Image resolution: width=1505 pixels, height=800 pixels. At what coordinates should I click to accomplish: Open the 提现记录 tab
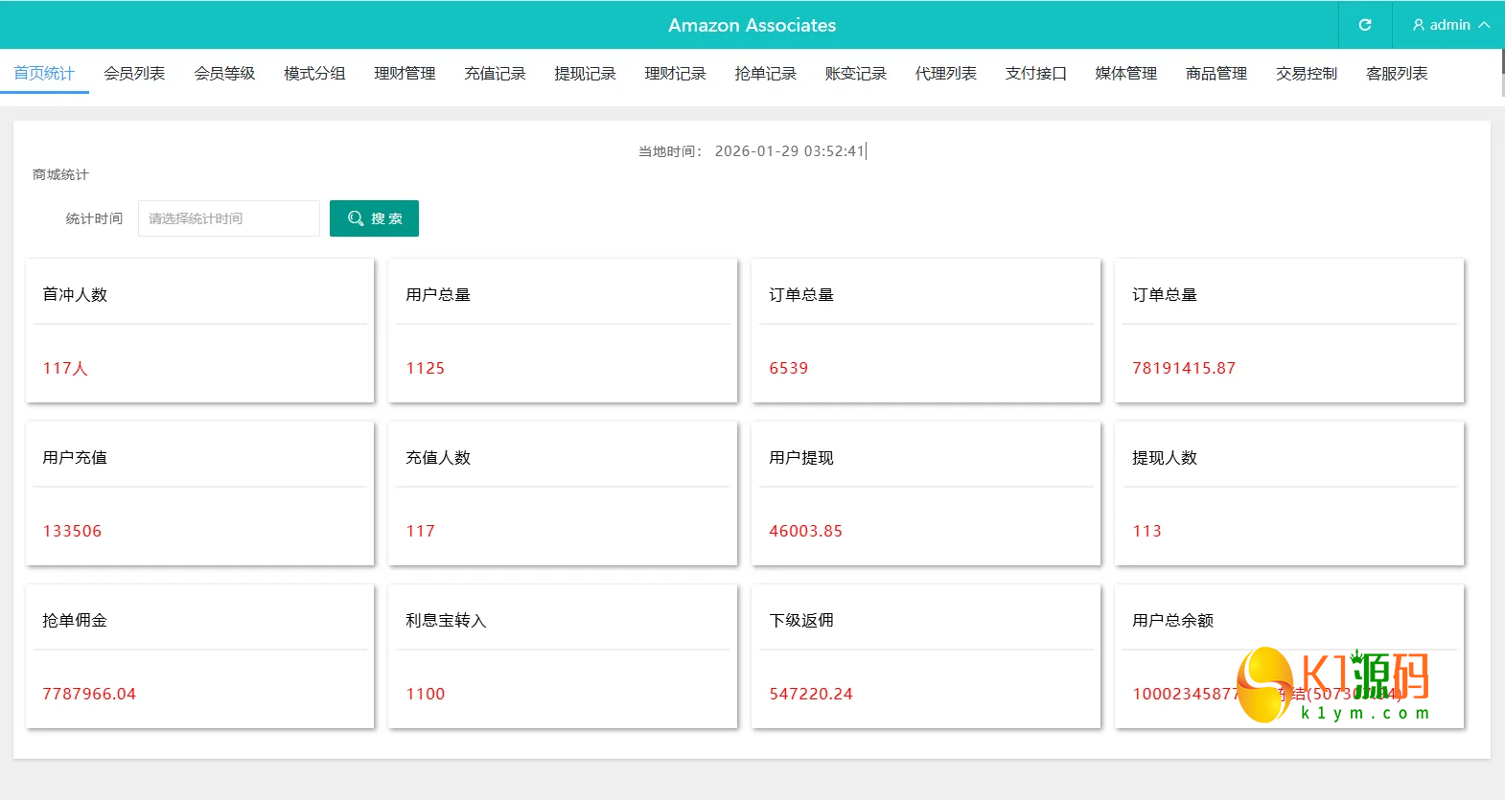585,73
